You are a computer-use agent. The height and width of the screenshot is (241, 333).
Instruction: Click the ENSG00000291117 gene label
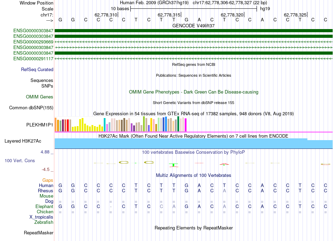click(x=33, y=58)
